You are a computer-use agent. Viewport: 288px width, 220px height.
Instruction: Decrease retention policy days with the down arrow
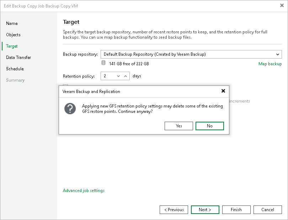118,76
